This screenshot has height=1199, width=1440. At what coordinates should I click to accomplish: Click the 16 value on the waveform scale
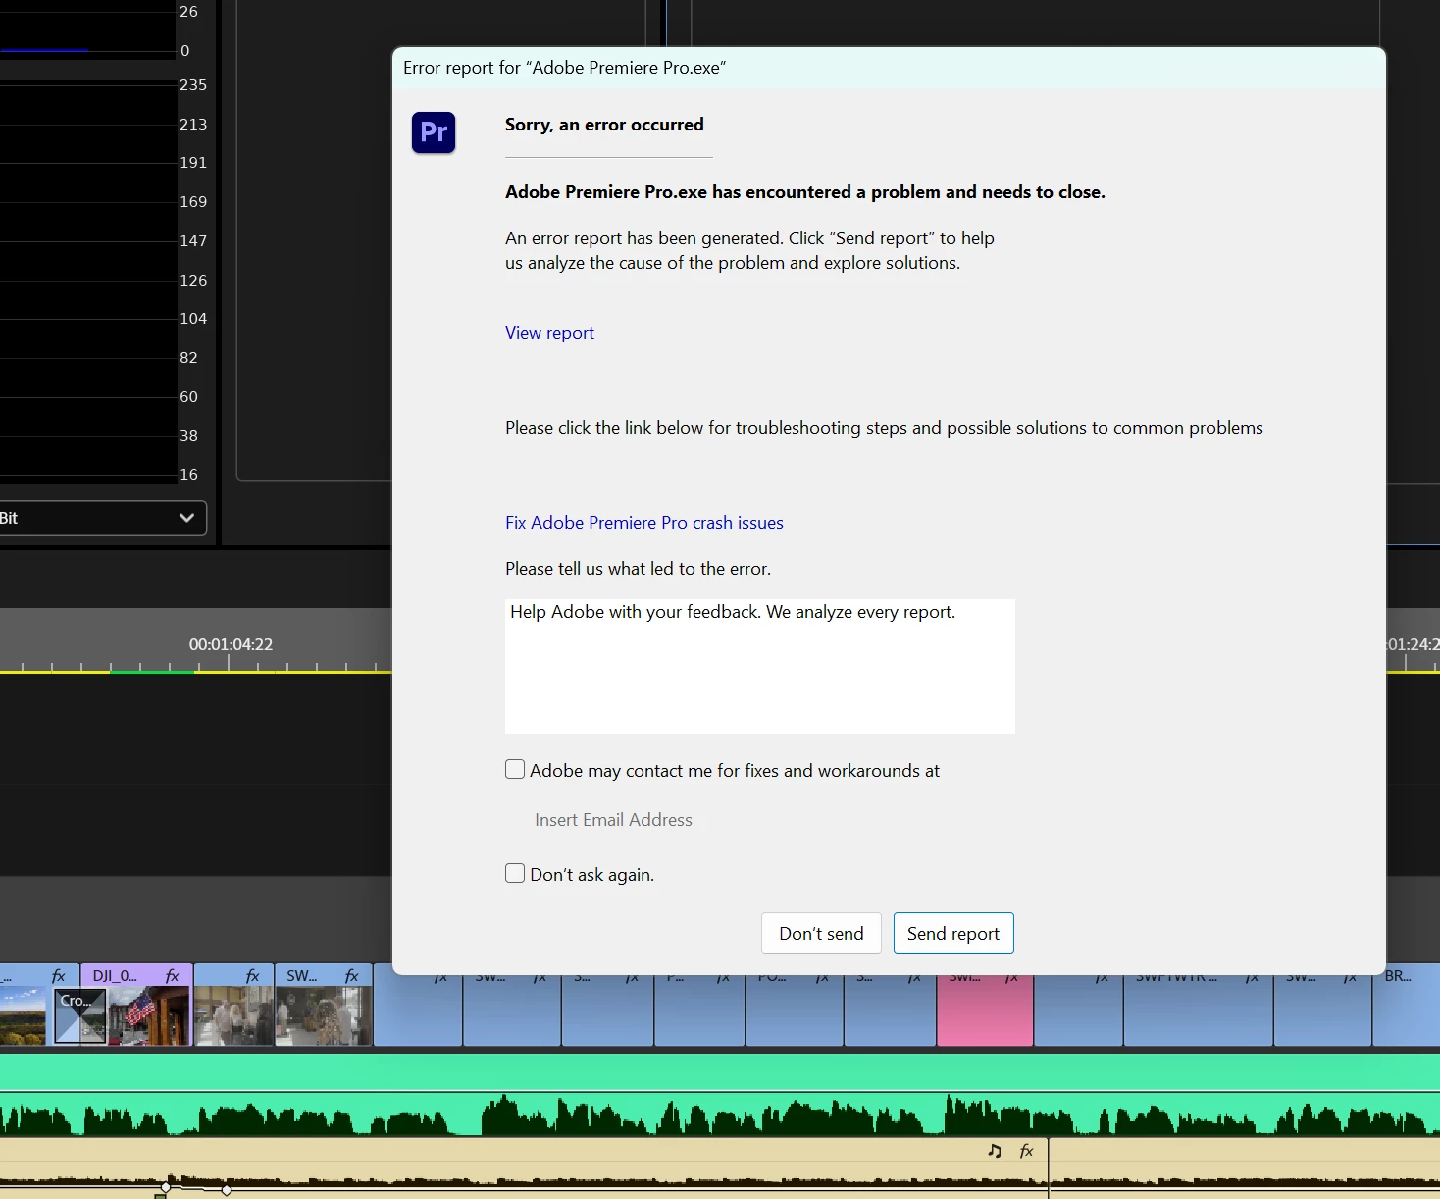click(188, 475)
